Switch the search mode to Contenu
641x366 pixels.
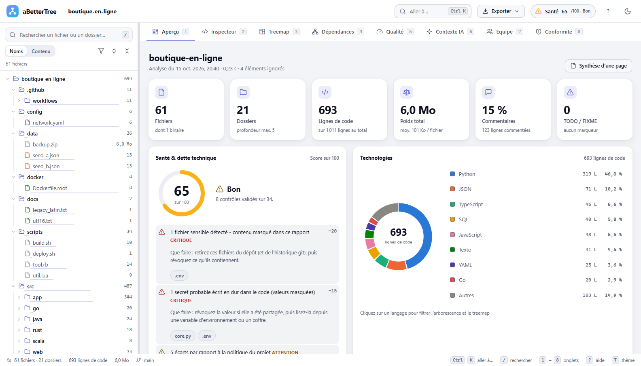41,51
